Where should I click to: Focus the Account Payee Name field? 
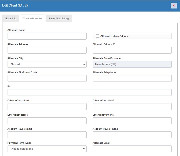(x=47, y=135)
